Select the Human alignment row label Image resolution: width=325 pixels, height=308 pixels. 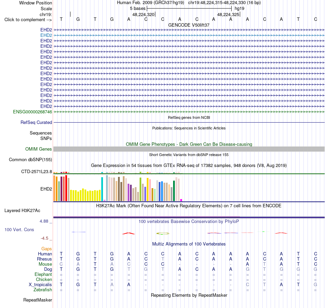click(45, 254)
